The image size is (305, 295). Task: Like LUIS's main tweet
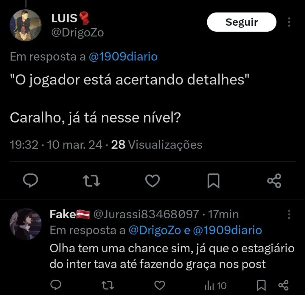152,181
